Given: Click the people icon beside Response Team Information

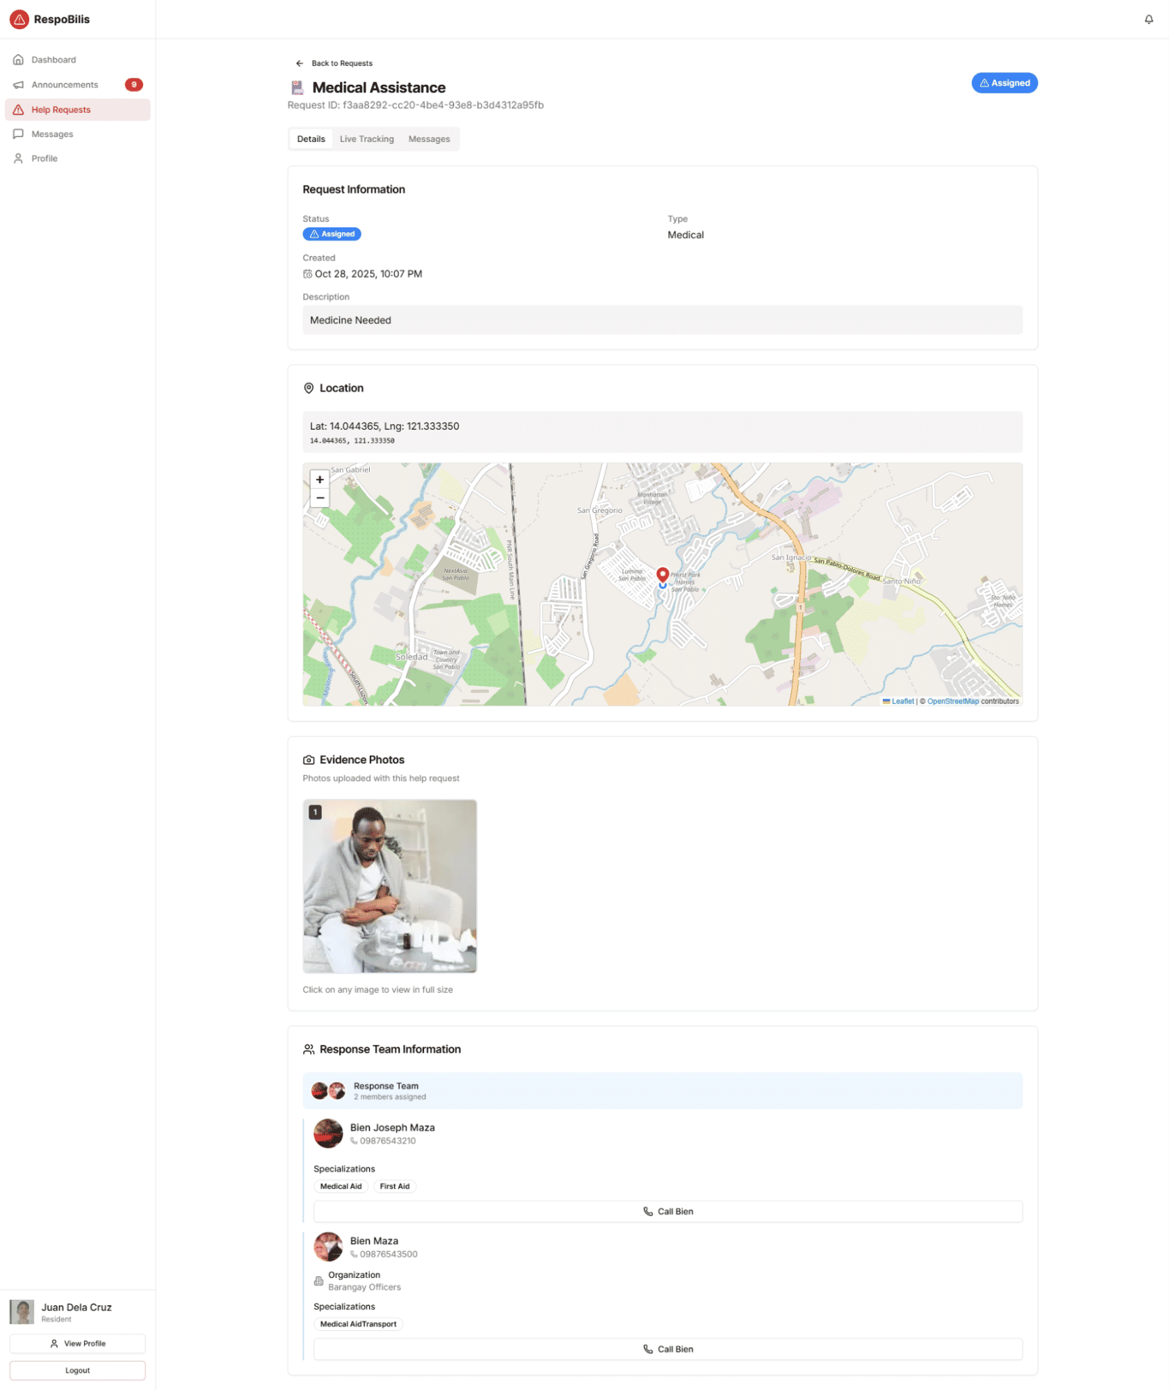Looking at the screenshot, I should click(x=309, y=1049).
